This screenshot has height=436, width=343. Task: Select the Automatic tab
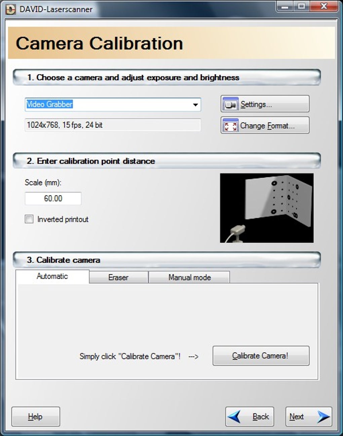(x=52, y=276)
